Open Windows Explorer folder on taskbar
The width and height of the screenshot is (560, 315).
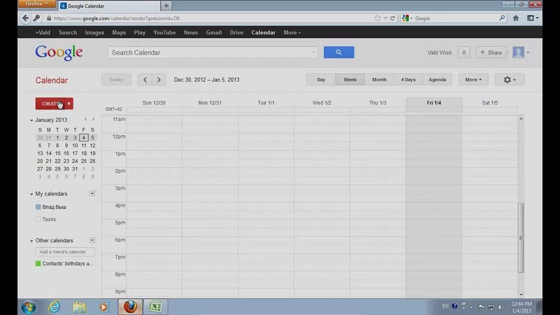tap(79, 307)
